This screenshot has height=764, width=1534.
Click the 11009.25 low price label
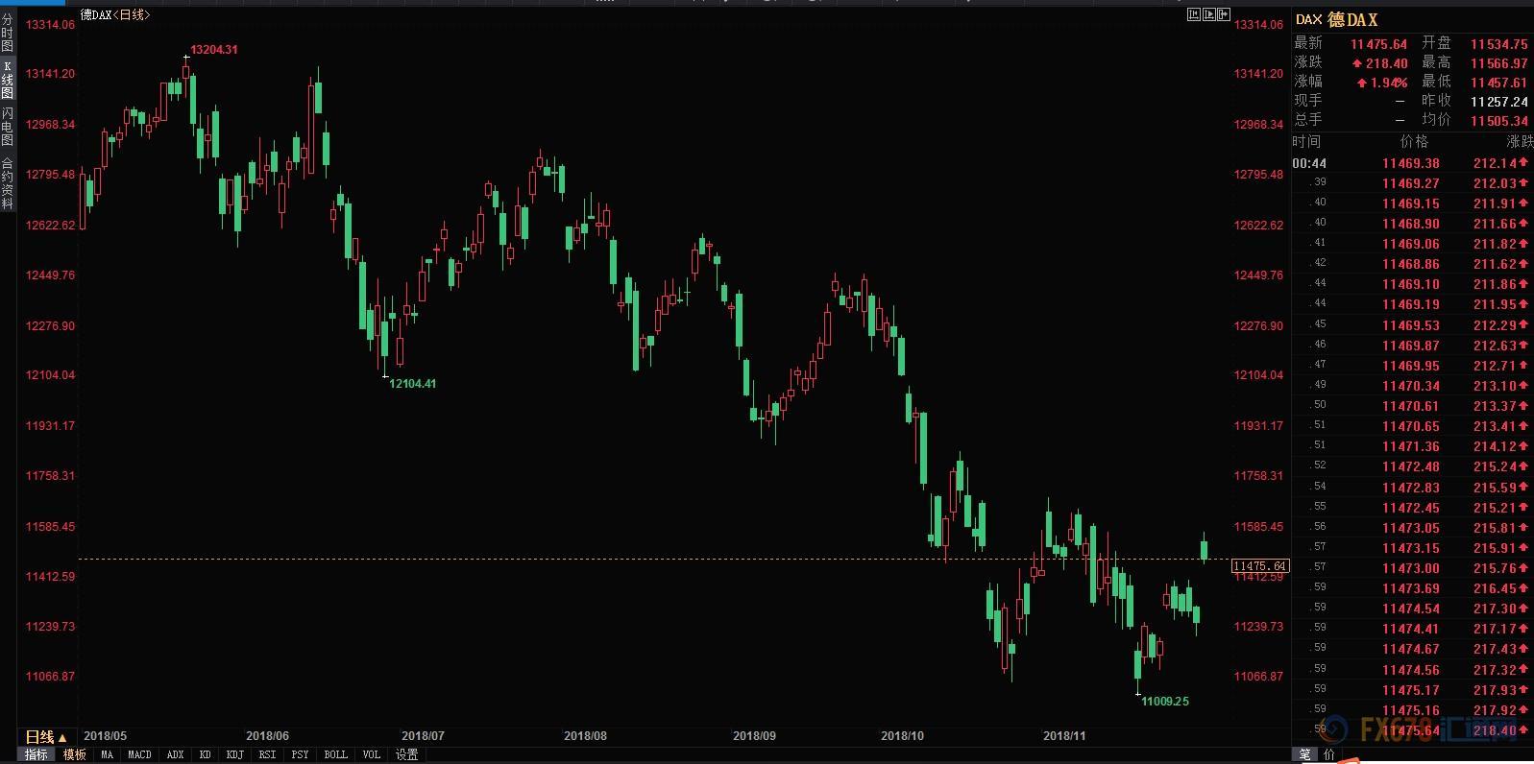(x=1165, y=702)
